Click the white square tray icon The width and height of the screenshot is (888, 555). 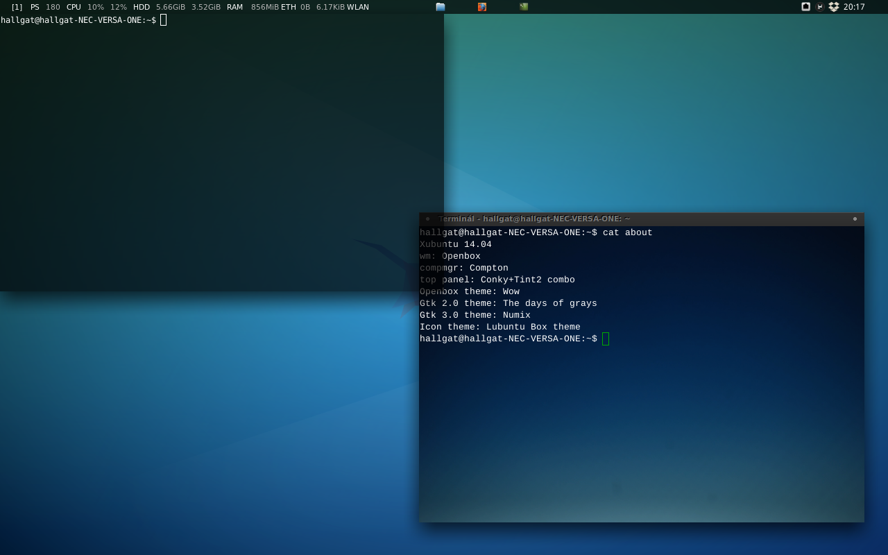coord(806,7)
